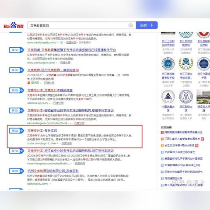Click the sd.wenliangedu.com/index/findA... URL

pos(48,123)
